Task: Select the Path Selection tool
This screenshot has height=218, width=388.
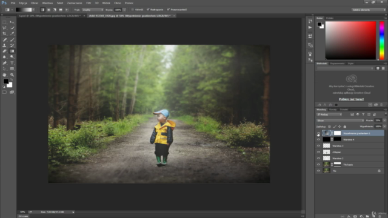Action: coord(4,68)
